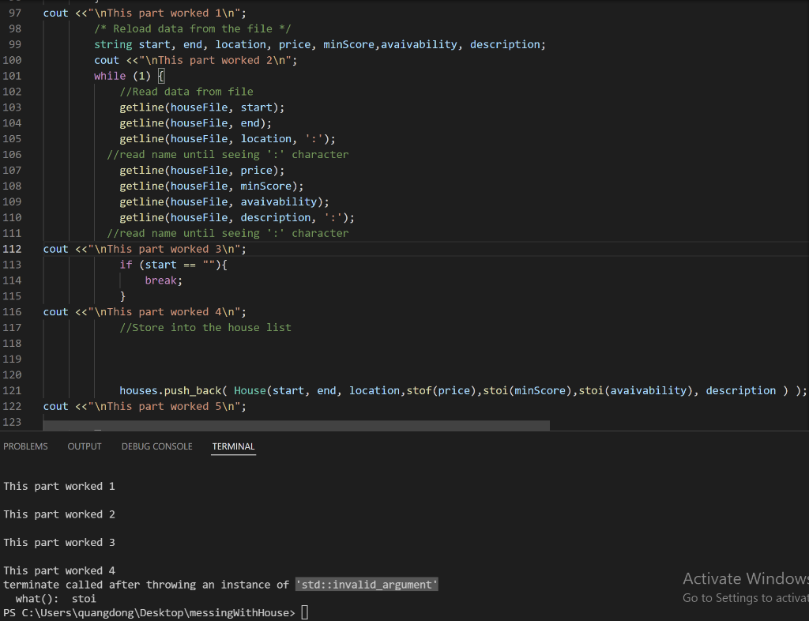Activate the TERMINAL tab
809x621 pixels.
tap(233, 446)
